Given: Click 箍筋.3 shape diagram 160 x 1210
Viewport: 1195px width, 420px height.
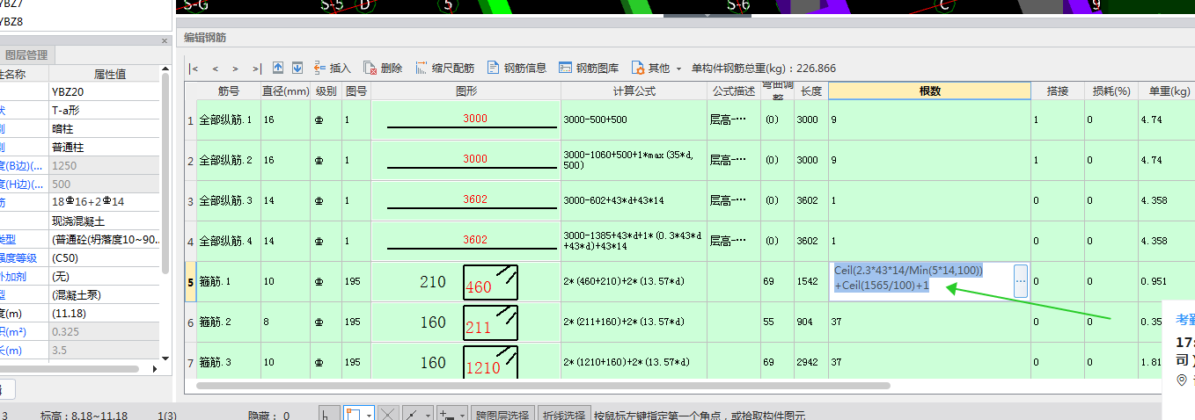Looking at the screenshot, I should point(466,362).
